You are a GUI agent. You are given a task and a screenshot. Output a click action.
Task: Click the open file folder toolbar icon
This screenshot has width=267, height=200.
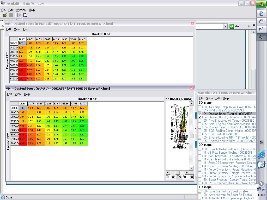click(5, 15)
